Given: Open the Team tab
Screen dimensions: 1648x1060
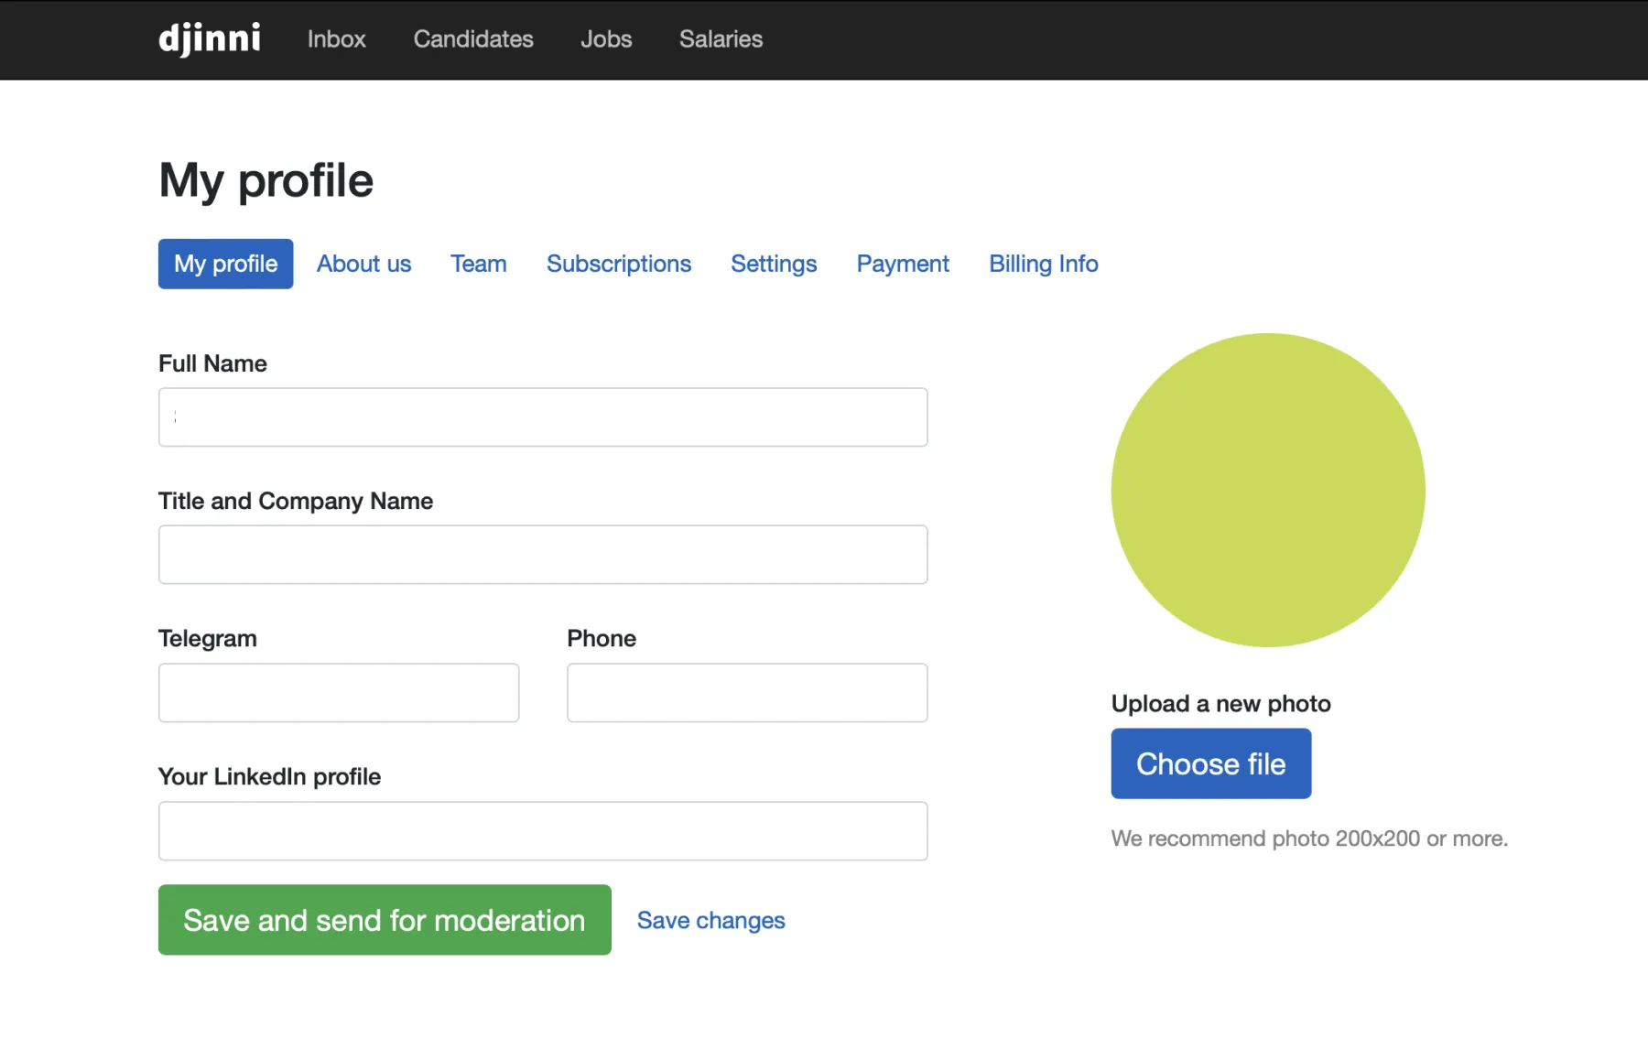Looking at the screenshot, I should [x=478, y=264].
